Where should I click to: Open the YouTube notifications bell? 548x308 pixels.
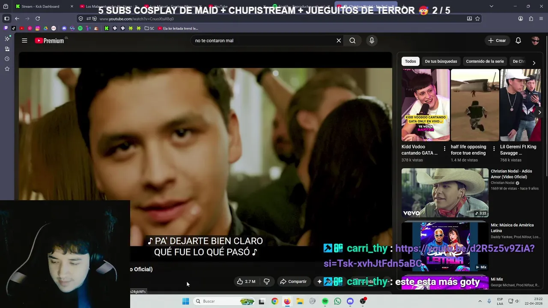[x=518, y=41]
